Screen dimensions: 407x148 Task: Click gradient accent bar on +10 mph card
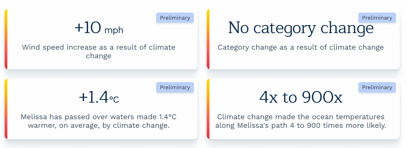(x=6, y=39)
